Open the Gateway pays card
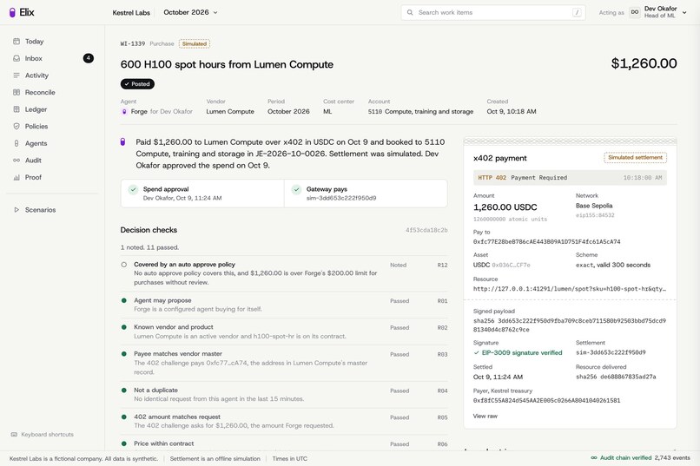 366,194
